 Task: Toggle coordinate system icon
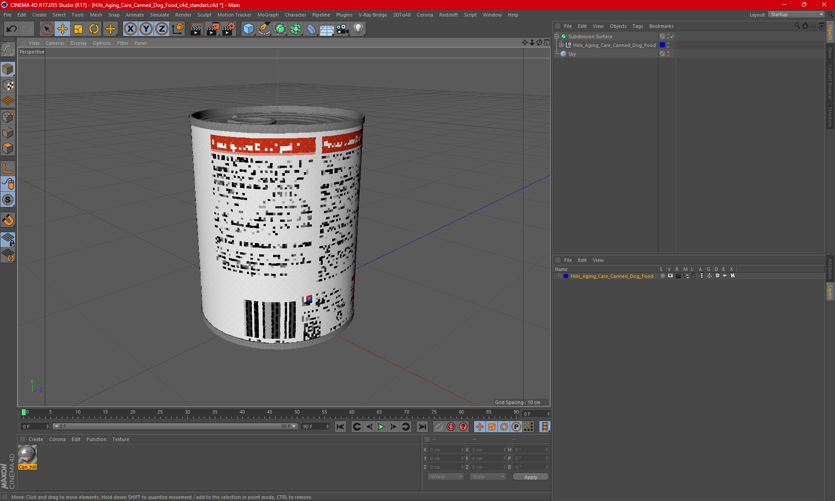(178, 29)
